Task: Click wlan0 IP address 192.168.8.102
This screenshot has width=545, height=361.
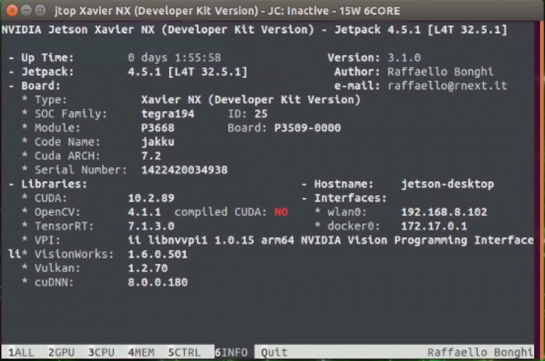Action: point(444,212)
